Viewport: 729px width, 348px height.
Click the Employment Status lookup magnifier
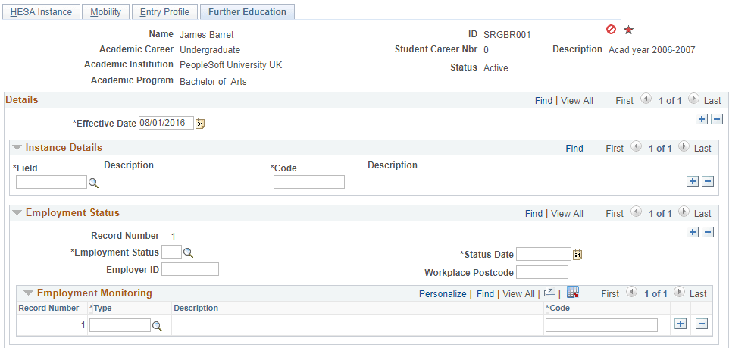(x=188, y=252)
